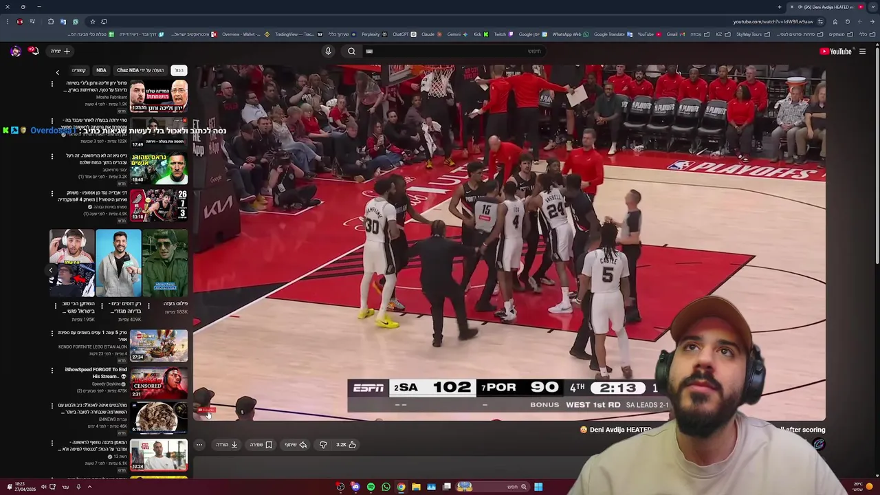The image size is (880, 495).
Task: Open WhatsApp from the taskbar
Action: pyautogui.click(x=386, y=487)
